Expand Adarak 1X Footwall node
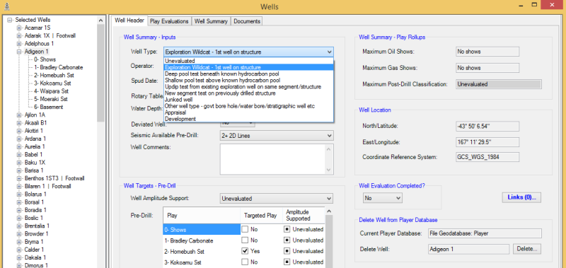566x268 pixels. tap(19, 36)
